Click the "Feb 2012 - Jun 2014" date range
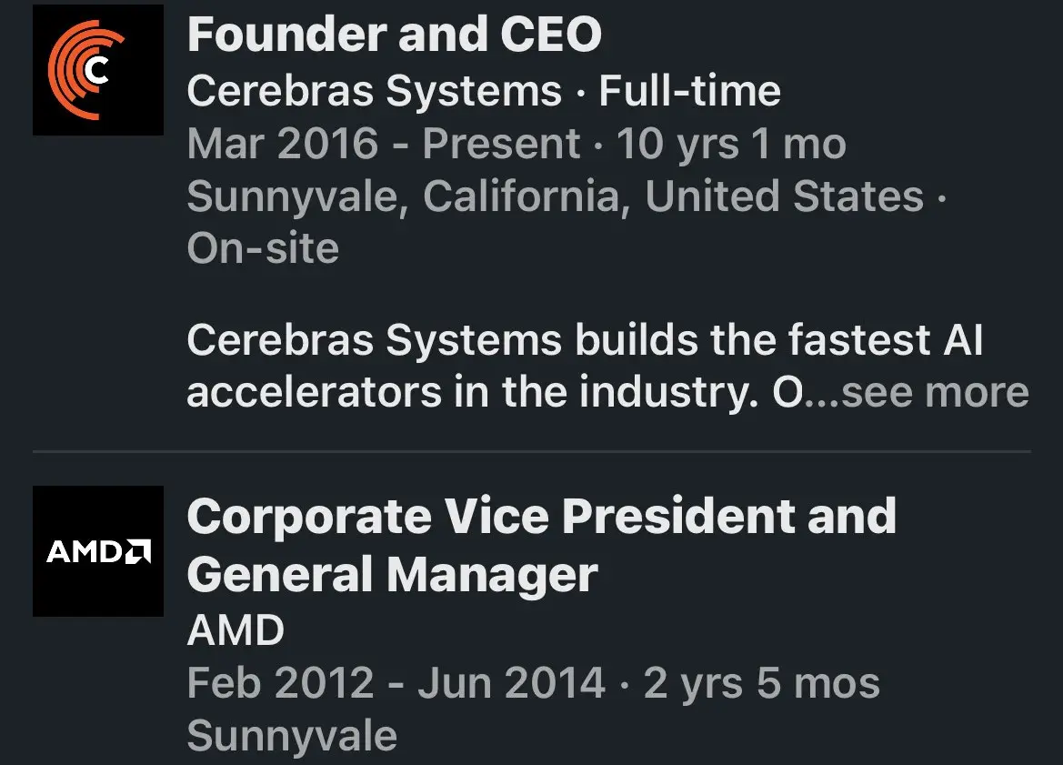Image resolution: width=1063 pixels, height=765 pixels. 396,683
